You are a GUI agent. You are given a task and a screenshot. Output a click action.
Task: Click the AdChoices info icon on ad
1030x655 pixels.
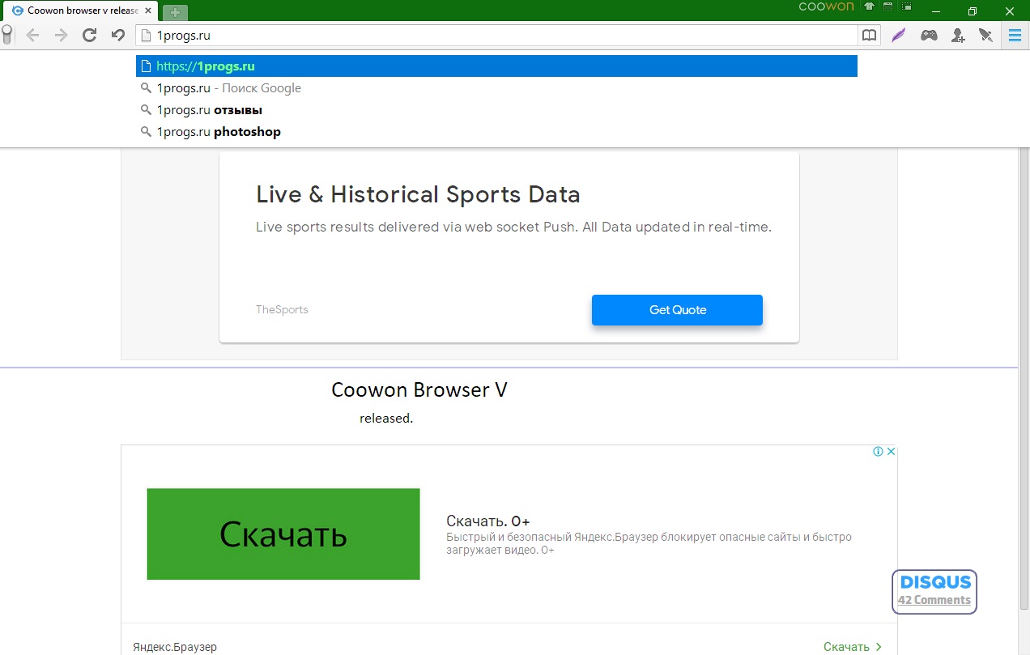(878, 452)
